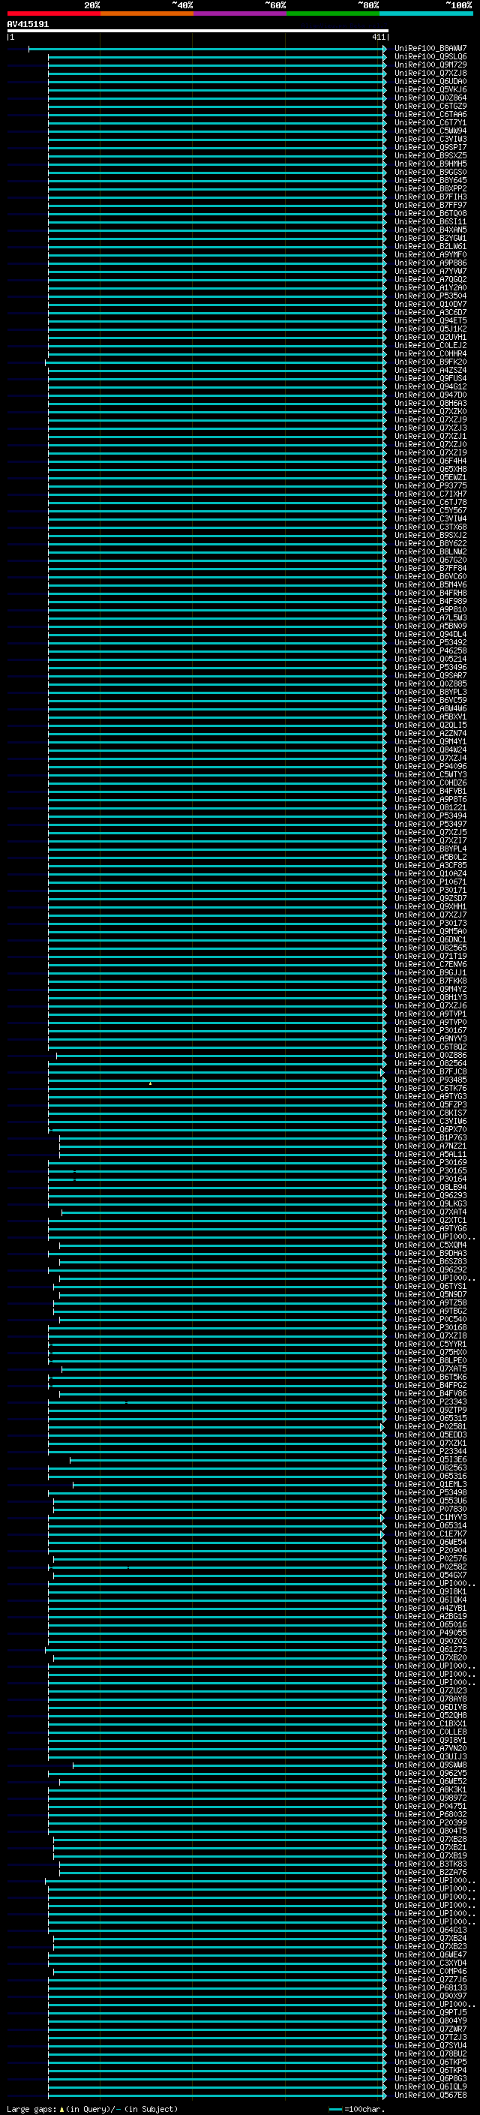Image resolution: width=480 pixels, height=2115 pixels.
Task: Click the purple ~60% identity legend segment
Action: (x=241, y=14)
